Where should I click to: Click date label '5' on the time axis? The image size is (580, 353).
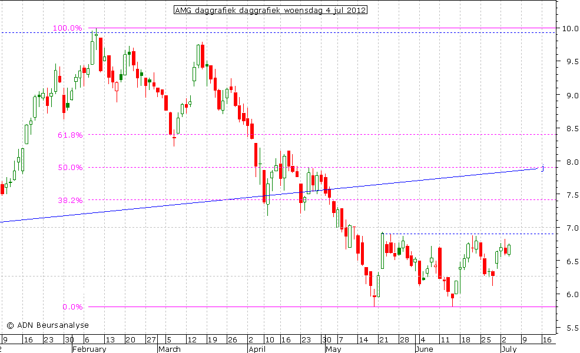168,339
